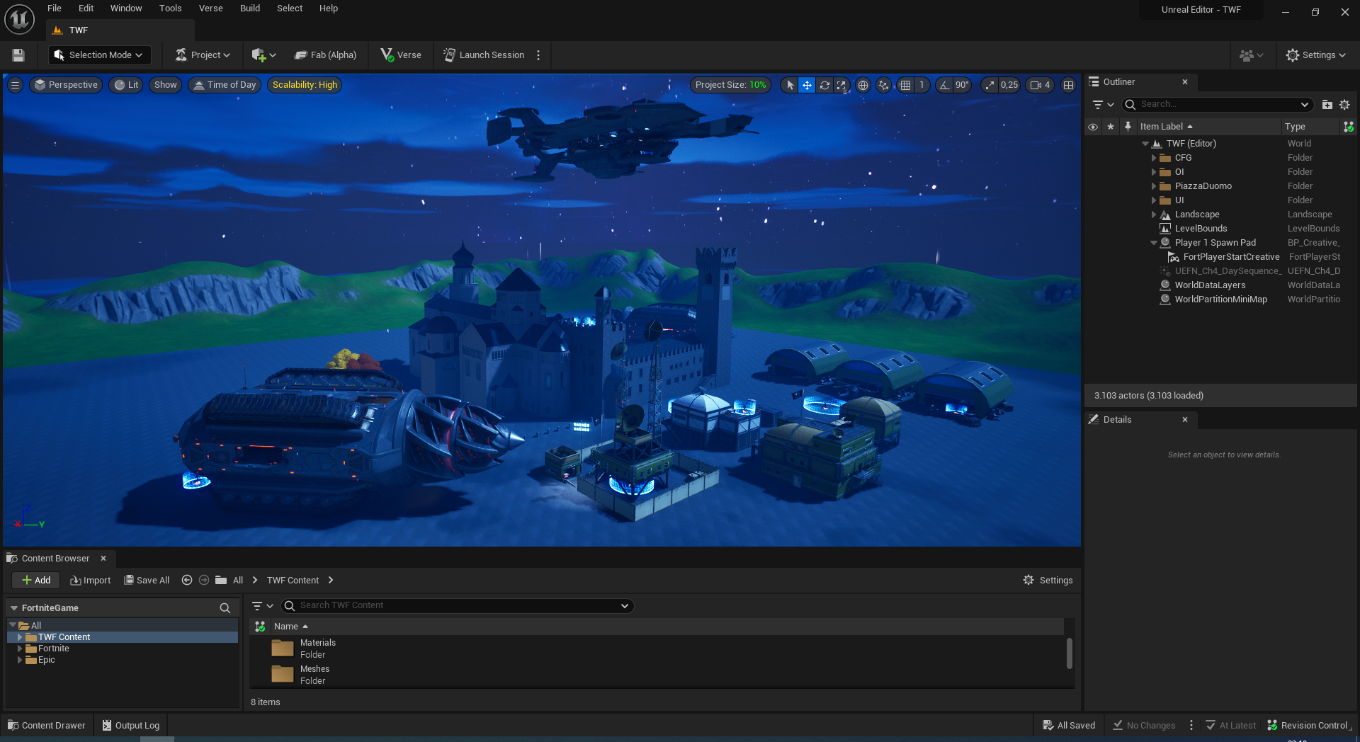The width and height of the screenshot is (1360, 742).
Task: Open the File menu
Action: (55, 8)
